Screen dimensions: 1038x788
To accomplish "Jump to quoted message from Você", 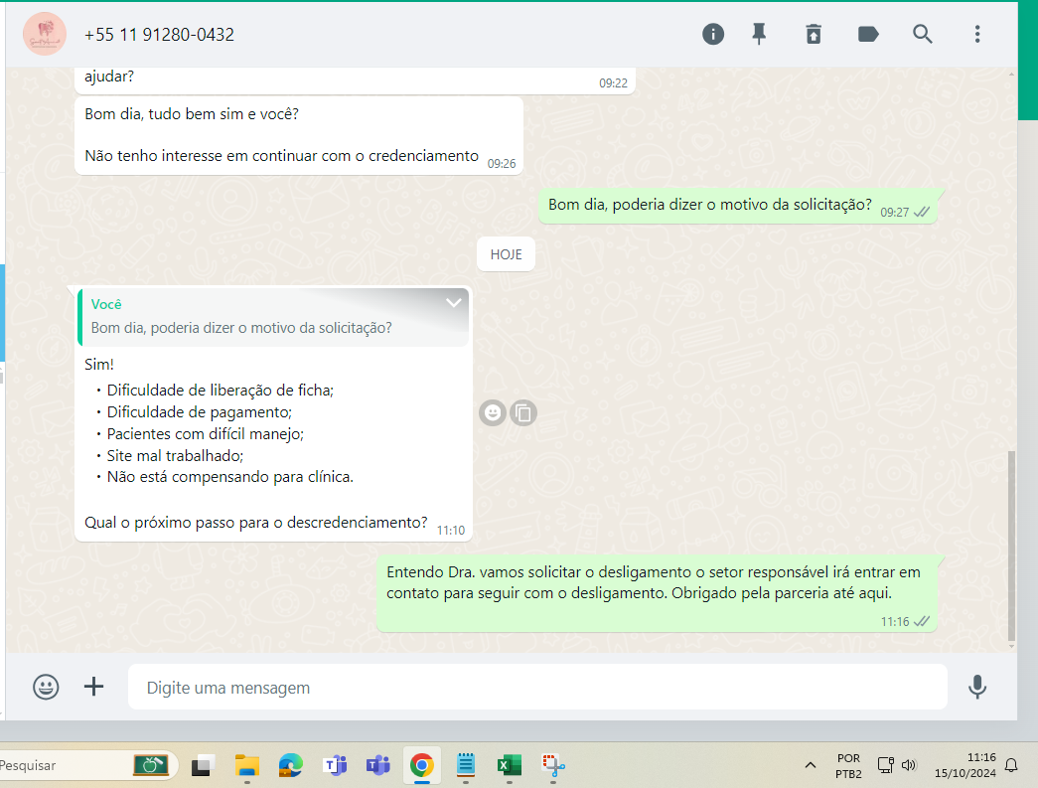I will (x=268, y=318).
